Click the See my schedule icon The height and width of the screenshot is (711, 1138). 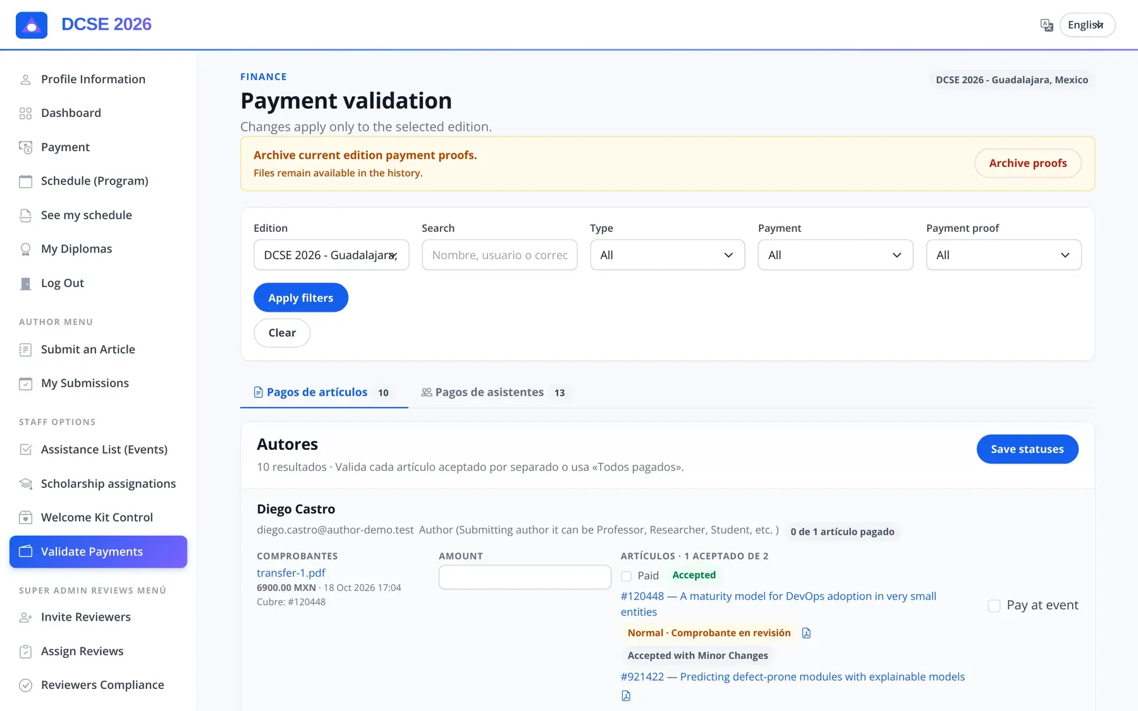click(x=25, y=216)
